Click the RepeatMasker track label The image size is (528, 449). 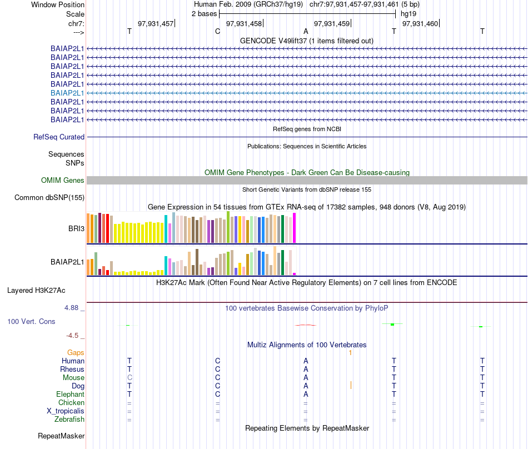61,436
